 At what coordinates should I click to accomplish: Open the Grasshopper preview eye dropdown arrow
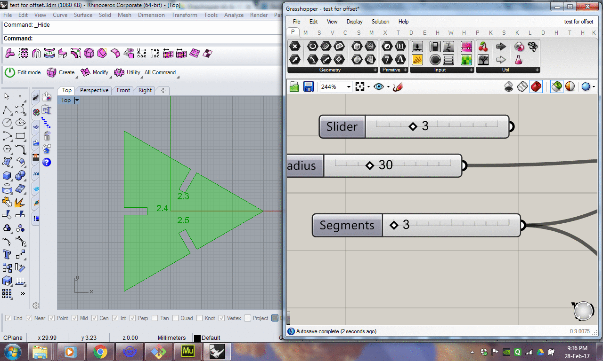(x=389, y=87)
